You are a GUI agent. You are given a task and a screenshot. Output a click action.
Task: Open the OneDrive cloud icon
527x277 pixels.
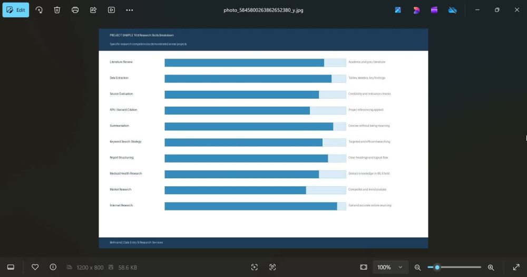(452, 10)
